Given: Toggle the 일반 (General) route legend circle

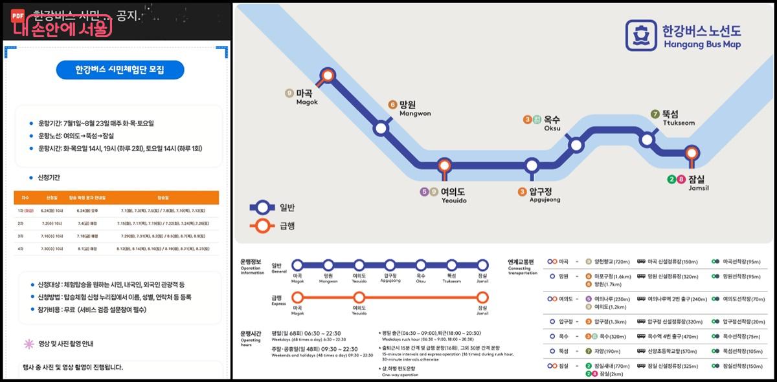Looking at the screenshot, I should [x=263, y=207].
